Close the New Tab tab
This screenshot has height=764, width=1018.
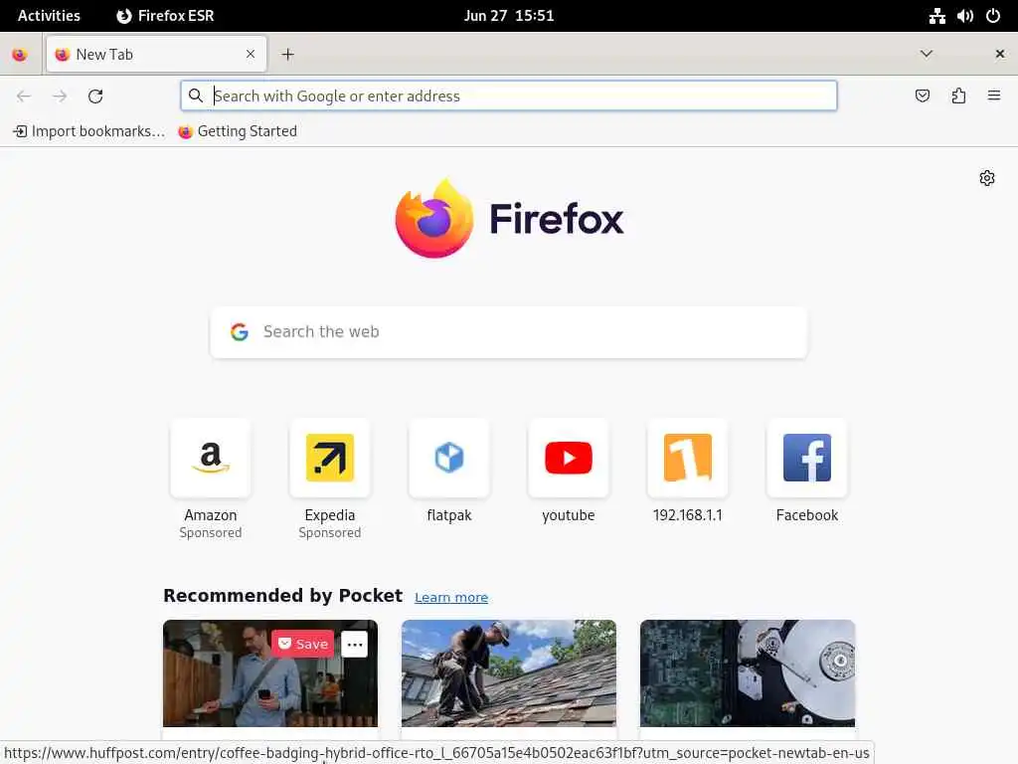251,54
